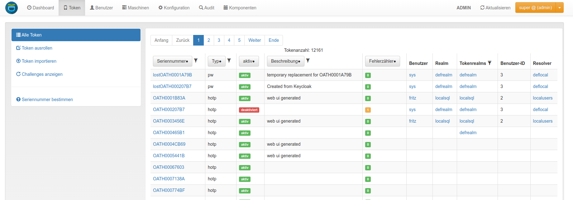Image resolution: width=573 pixels, height=200 pixels.
Task: Open the Benutzer menu
Action: pyautogui.click(x=101, y=8)
